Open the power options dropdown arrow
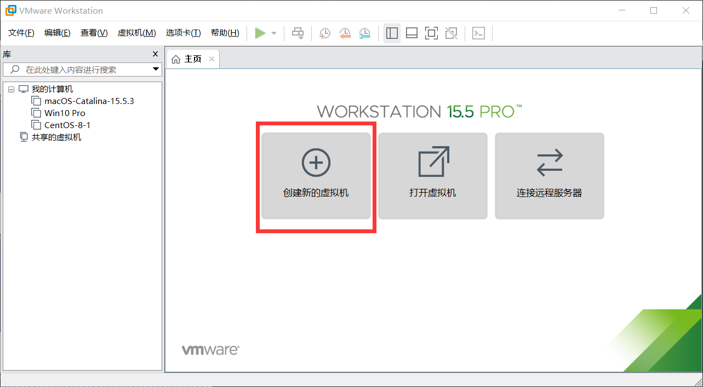Screen dimensions: 703x387 click(274, 33)
